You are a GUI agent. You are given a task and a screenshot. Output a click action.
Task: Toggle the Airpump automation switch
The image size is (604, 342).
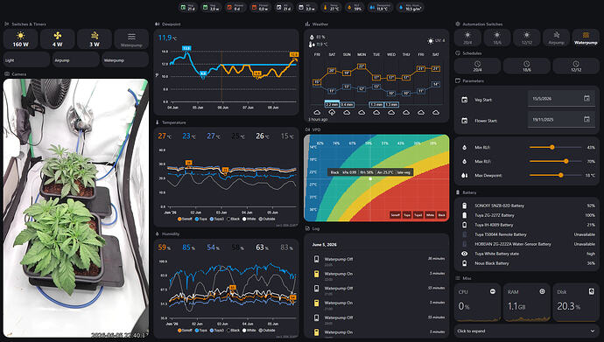(x=556, y=38)
